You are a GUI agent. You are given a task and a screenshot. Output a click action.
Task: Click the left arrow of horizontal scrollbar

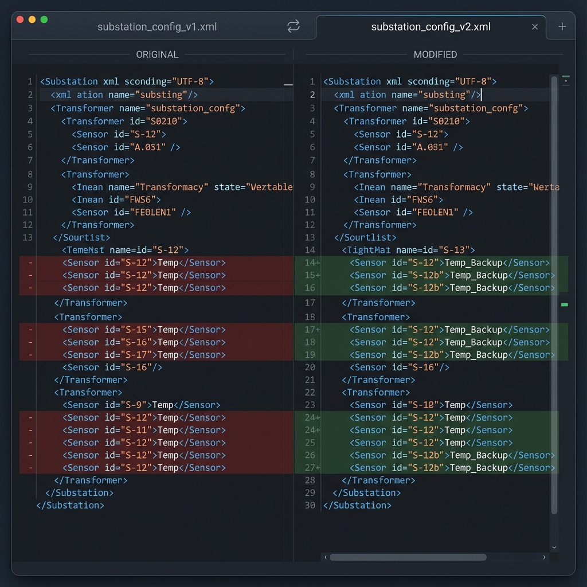click(x=326, y=557)
